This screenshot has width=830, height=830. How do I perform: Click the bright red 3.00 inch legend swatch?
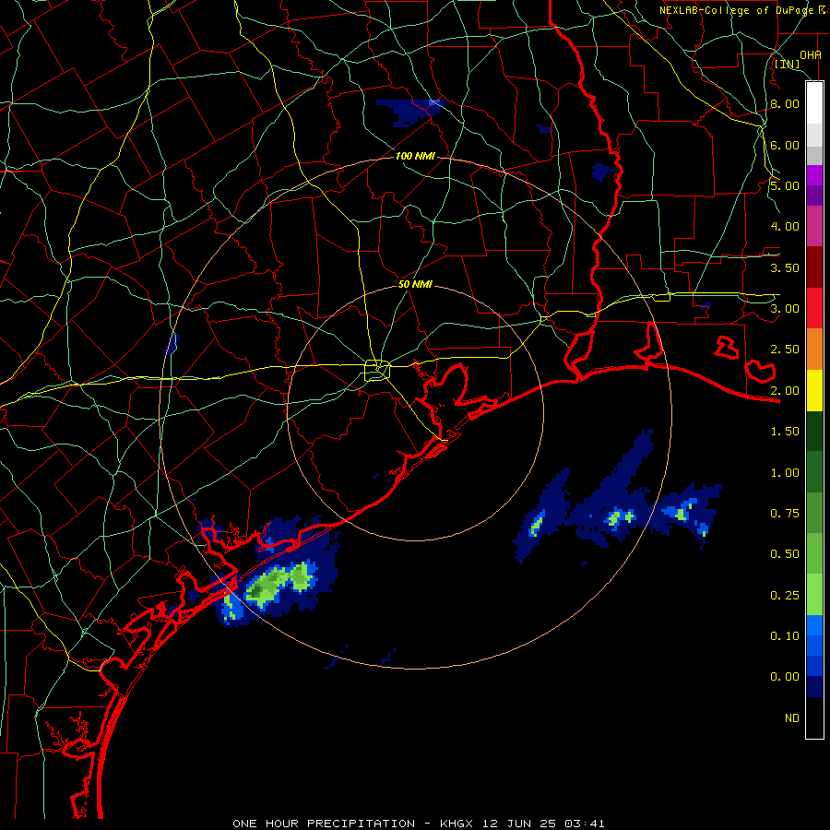click(814, 308)
